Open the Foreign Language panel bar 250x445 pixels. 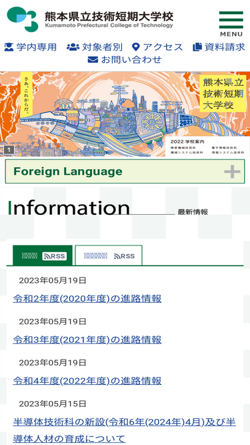[125, 171]
